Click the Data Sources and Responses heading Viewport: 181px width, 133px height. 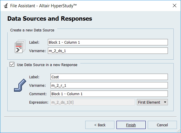50,19
